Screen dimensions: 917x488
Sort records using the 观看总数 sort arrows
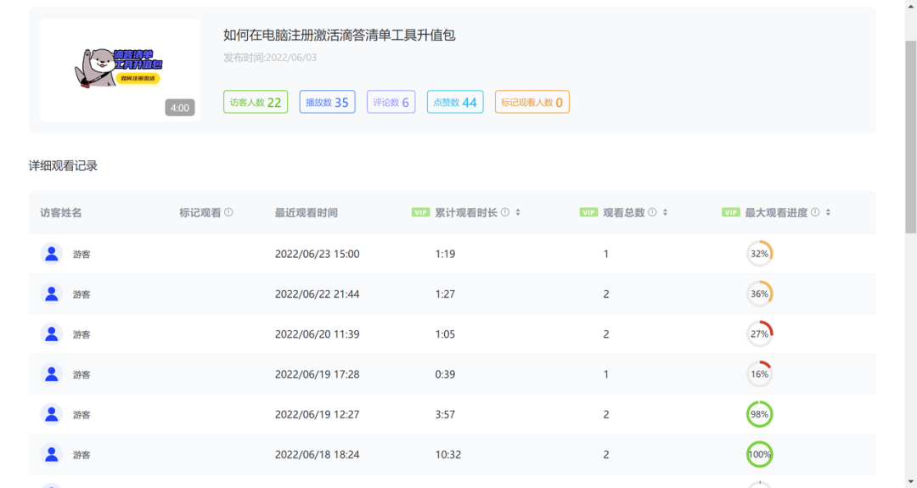pyautogui.click(x=665, y=213)
